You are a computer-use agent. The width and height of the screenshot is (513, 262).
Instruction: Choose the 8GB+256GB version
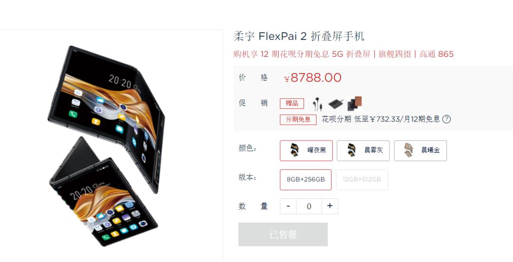(x=305, y=179)
